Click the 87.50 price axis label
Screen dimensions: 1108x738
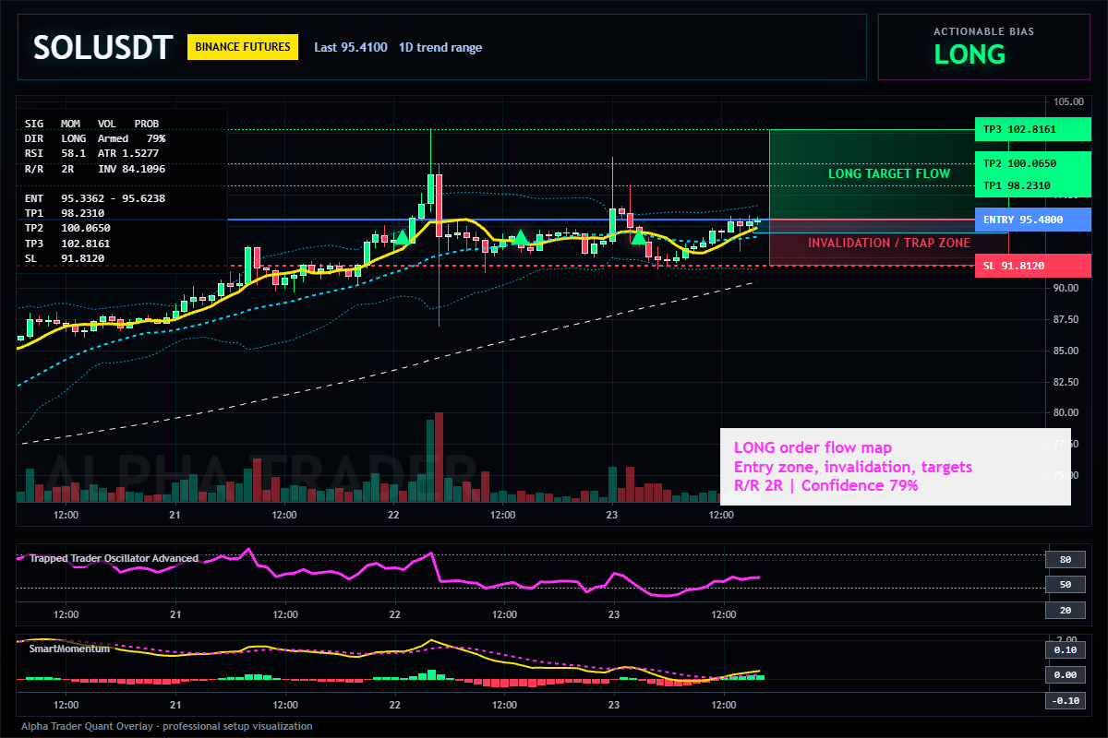click(x=1067, y=319)
